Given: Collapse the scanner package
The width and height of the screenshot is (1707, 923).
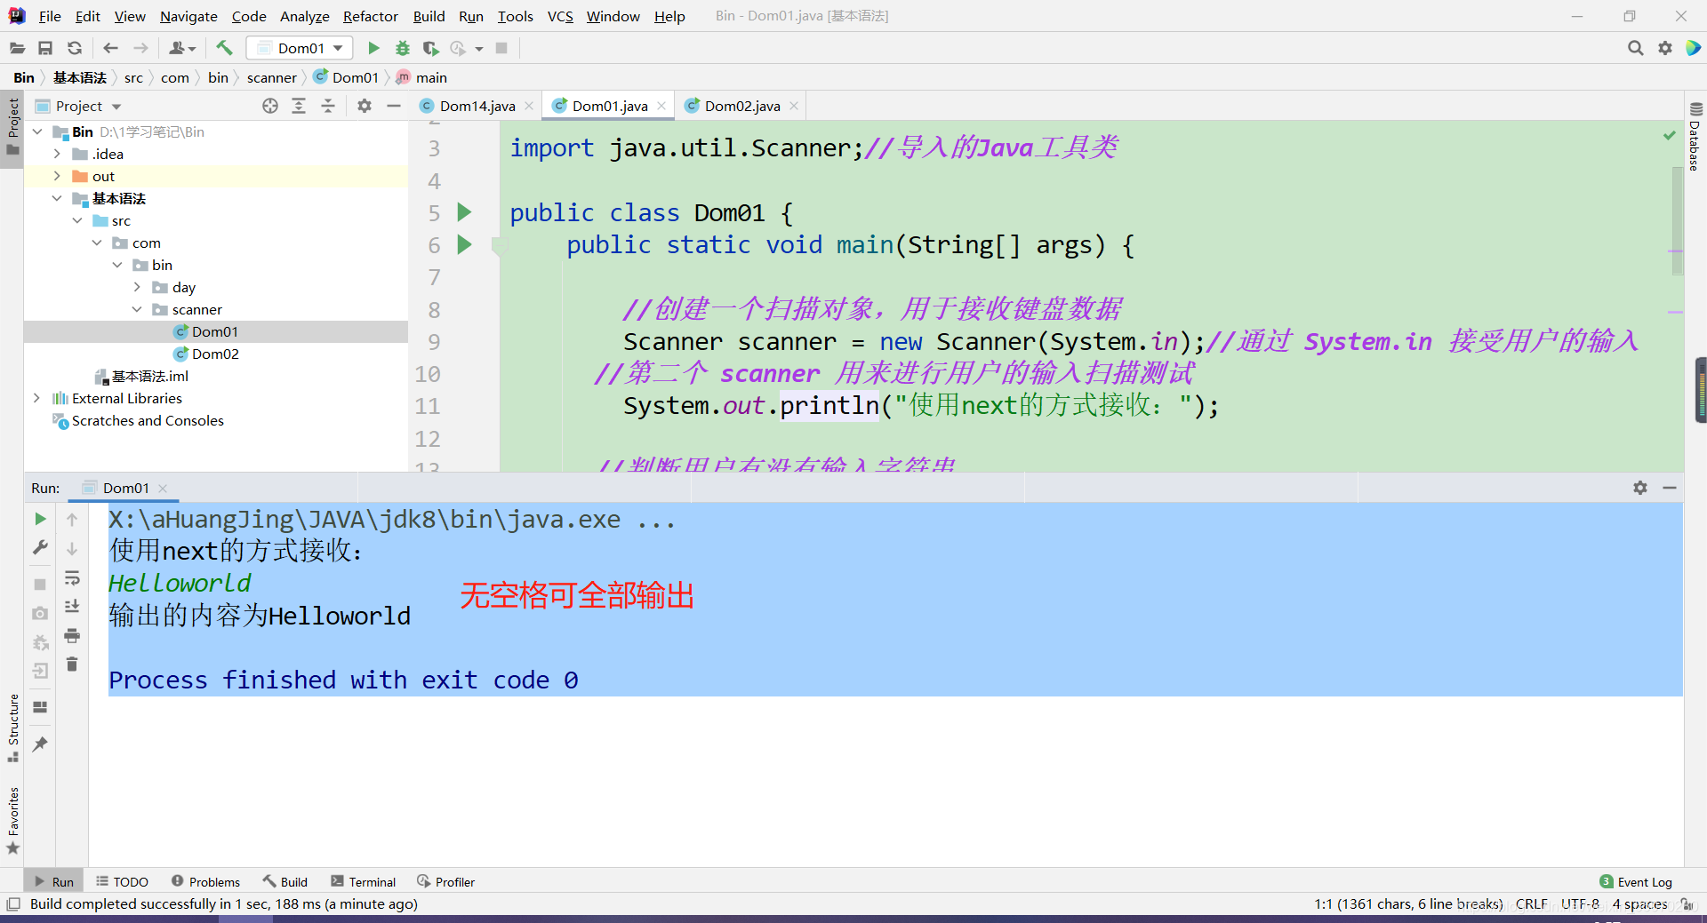Looking at the screenshot, I should pos(137,309).
